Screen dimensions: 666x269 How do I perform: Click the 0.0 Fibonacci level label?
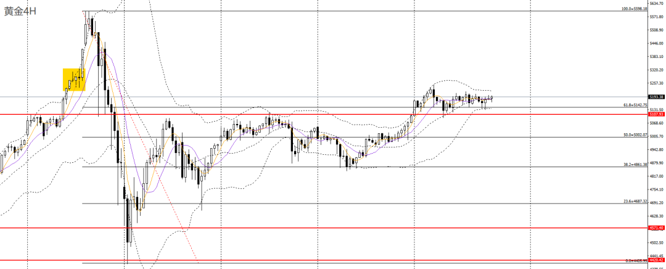[635, 261]
